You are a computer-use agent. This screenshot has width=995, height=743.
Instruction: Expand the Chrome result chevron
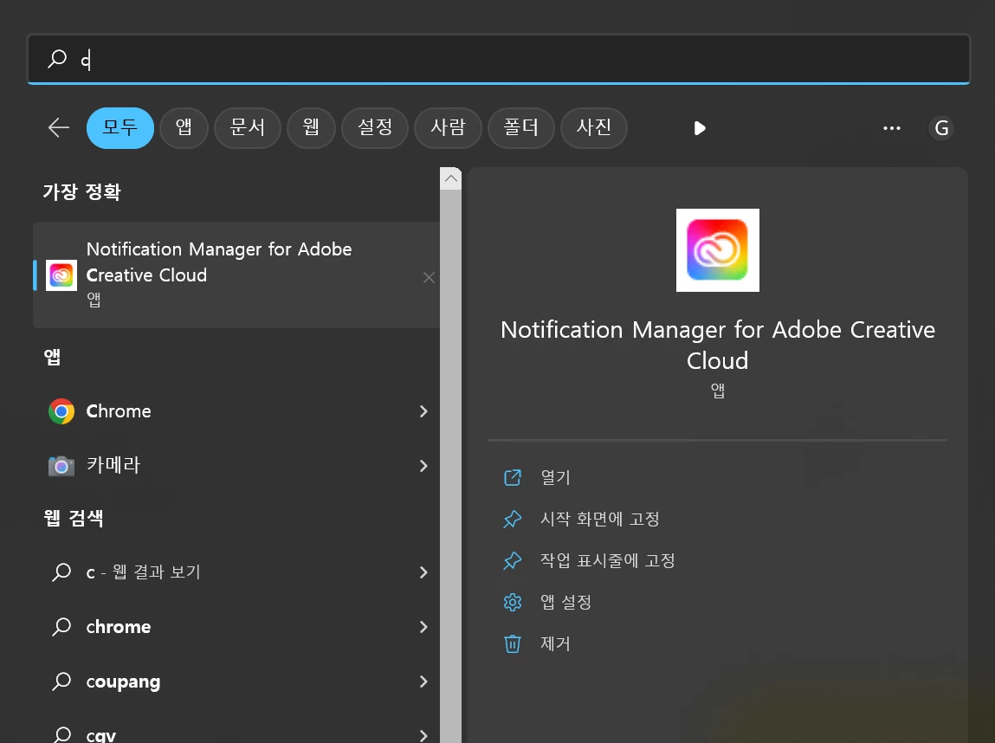423,411
